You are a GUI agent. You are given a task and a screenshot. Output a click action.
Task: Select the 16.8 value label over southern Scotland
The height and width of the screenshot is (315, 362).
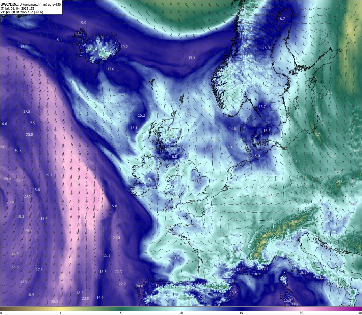click(x=173, y=157)
